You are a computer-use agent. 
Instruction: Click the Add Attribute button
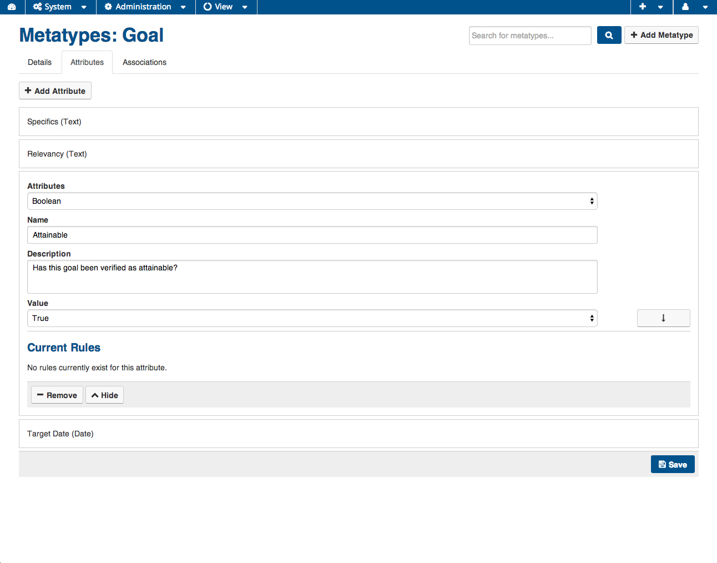55,91
